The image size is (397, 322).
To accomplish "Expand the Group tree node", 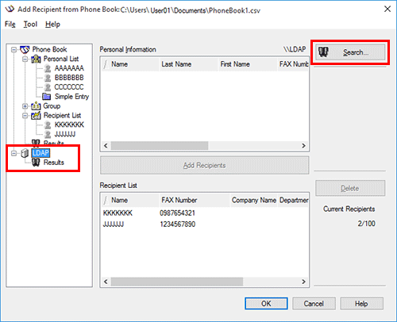I will (x=25, y=106).
